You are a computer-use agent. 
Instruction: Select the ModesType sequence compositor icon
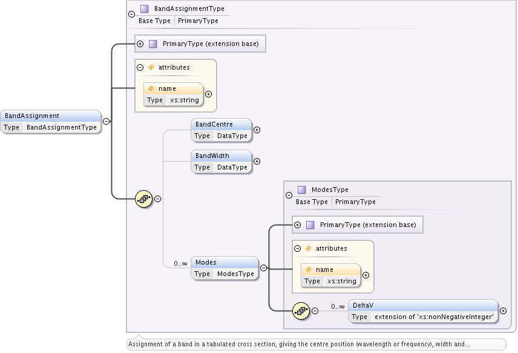click(x=301, y=311)
